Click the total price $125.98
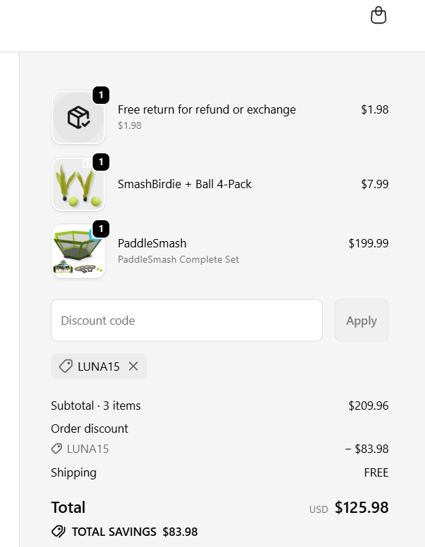Viewport: 425px width, 547px height. 362,507
